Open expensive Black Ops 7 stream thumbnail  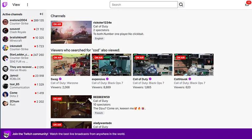point(111,65)
